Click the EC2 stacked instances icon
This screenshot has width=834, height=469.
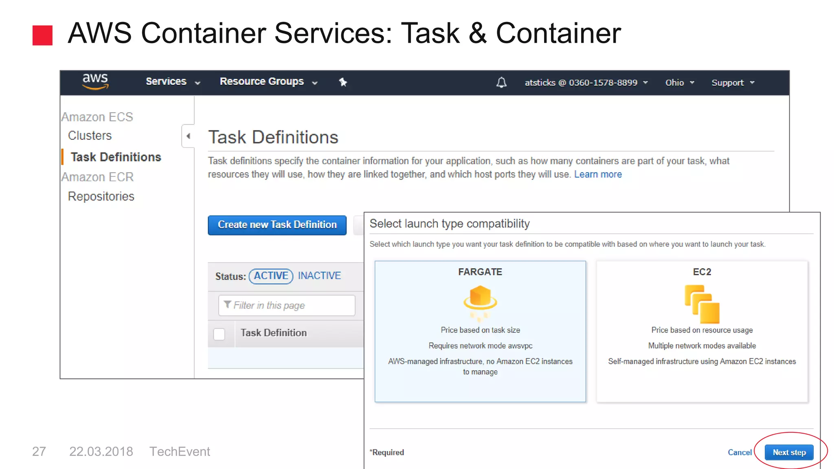click(x=702, y=304)
